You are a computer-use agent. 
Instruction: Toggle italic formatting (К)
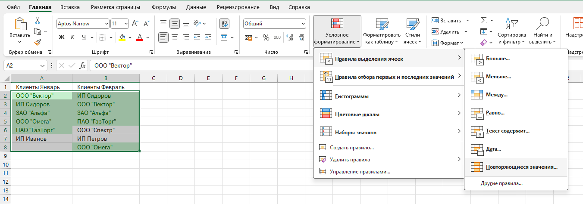(x=72, y=37)
